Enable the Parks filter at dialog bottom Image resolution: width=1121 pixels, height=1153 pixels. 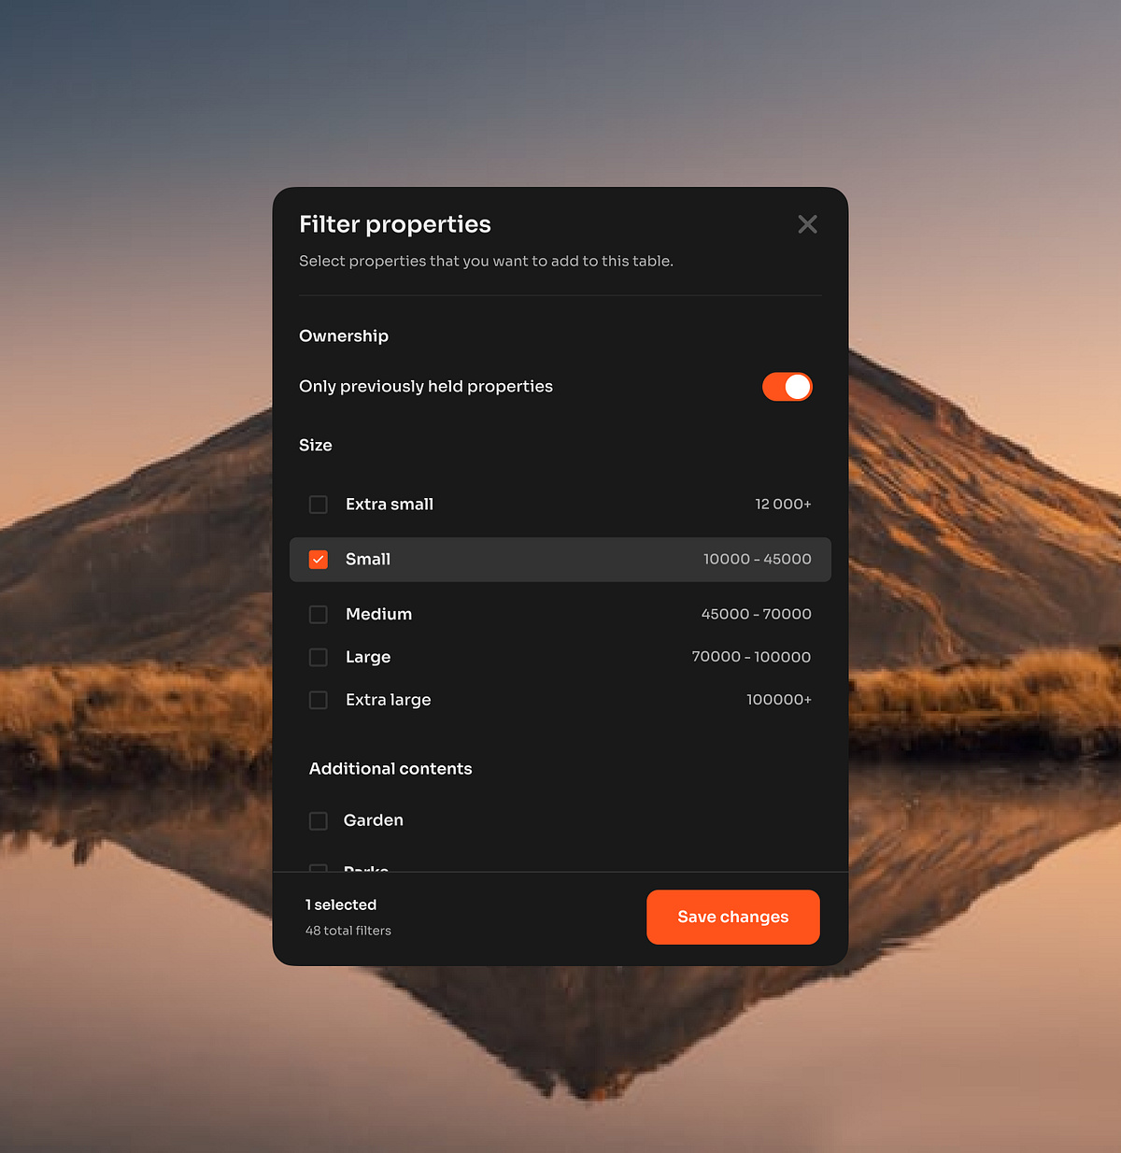318,869
